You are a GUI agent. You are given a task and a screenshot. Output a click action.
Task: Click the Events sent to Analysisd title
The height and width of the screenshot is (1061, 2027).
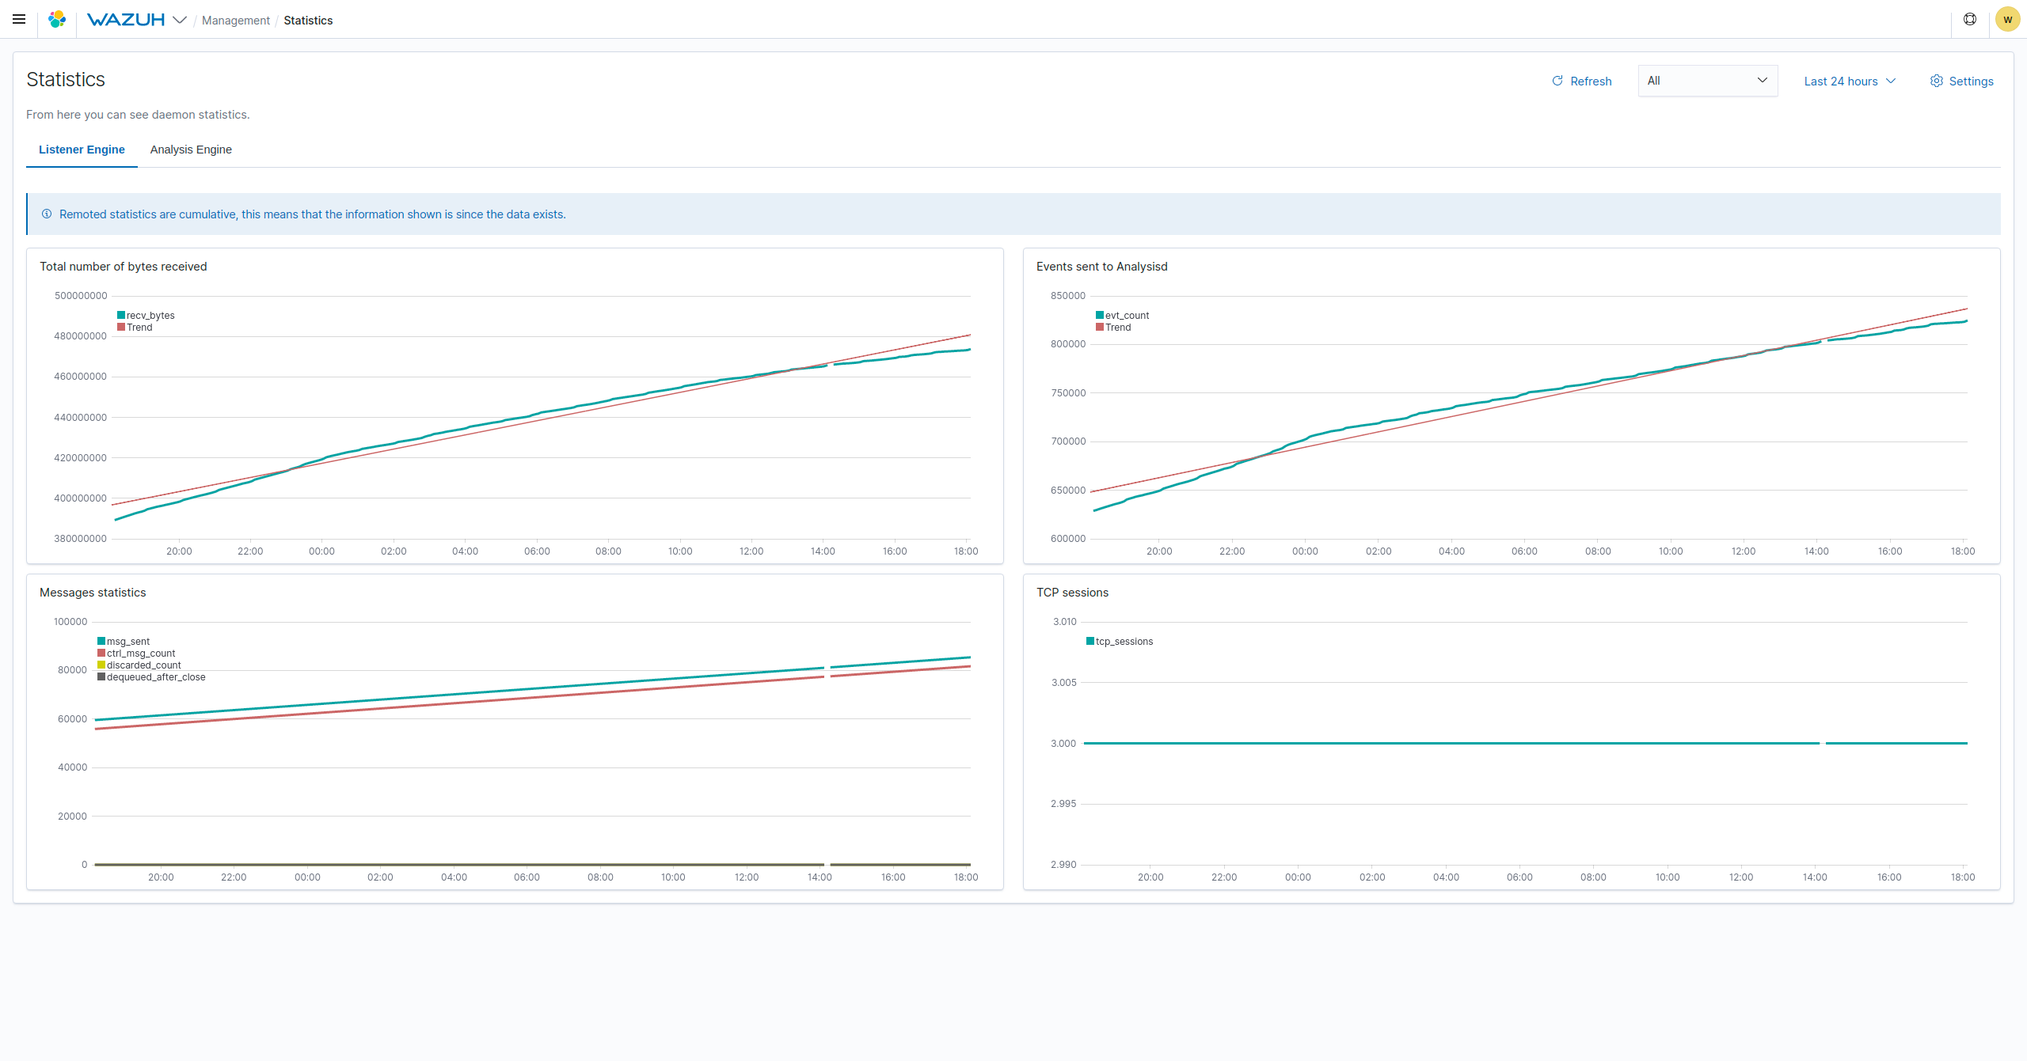[1101, 267]
